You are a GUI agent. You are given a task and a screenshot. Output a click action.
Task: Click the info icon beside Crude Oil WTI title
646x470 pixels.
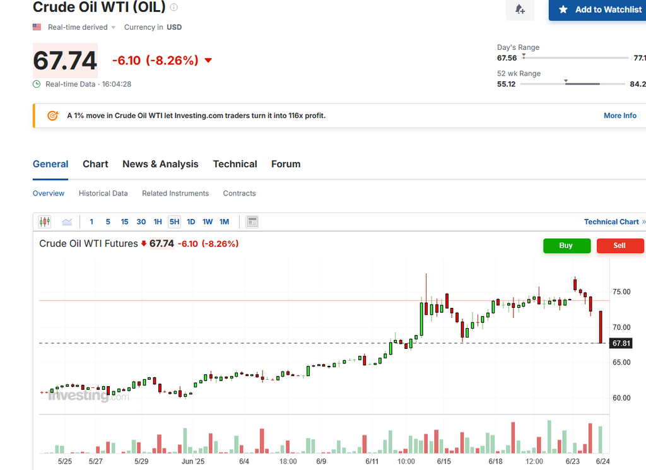pyautogui.click(x=174, y=7)
